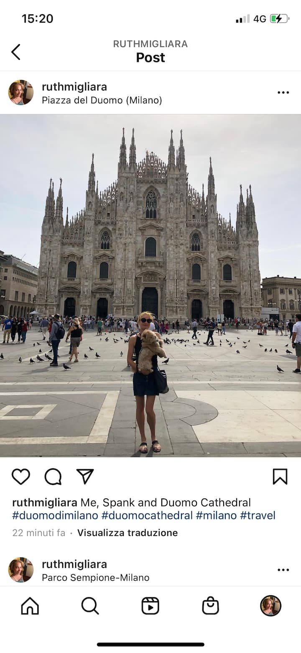Like the Duomo post with the heart icon
Viewport: 301px width, 653px height.
[x=20, y=477]
